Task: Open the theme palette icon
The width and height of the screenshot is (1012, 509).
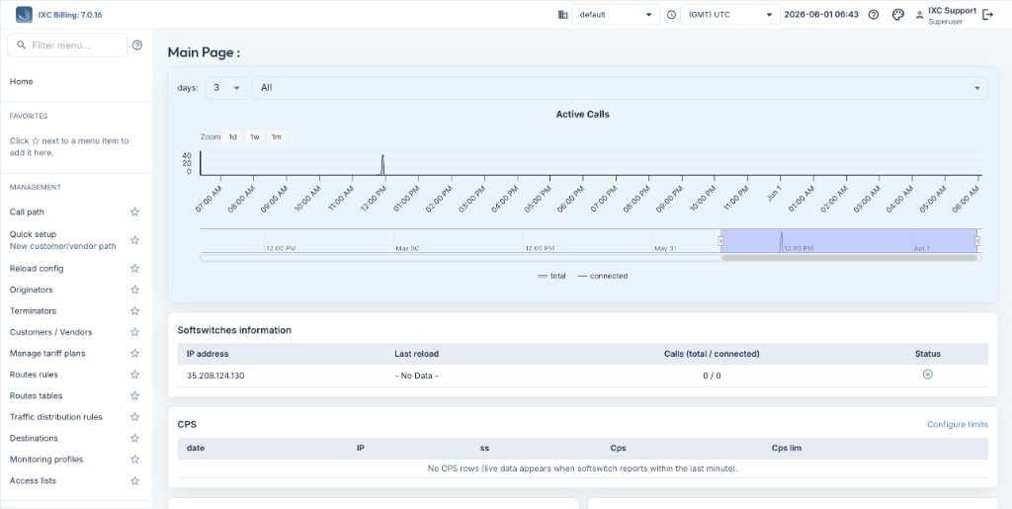Action: click(x=897, y=14)
